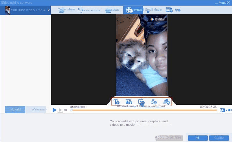This screenshot has width=232, height=142.
Task: Expand the camera snapshot dropdown arrow
Action: [226, 110]
